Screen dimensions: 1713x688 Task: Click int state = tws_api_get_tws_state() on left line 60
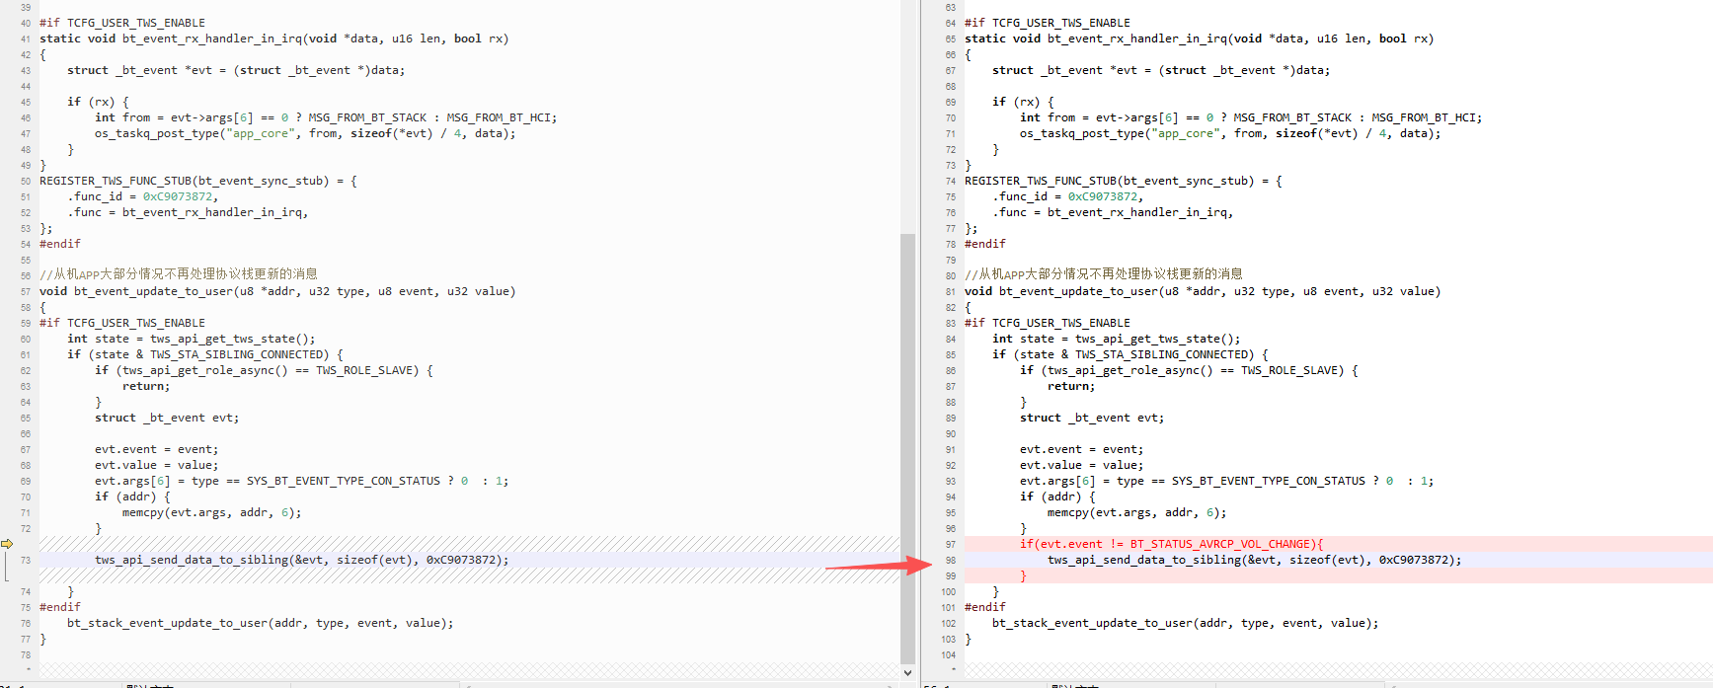tap(192, 339)
